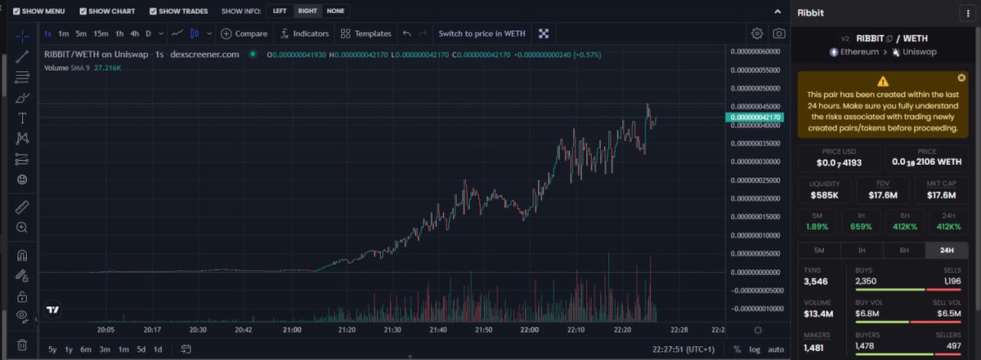The image size is (981, 360).
Task: Select the 4h timeframe
Action: tap(135, 33)
